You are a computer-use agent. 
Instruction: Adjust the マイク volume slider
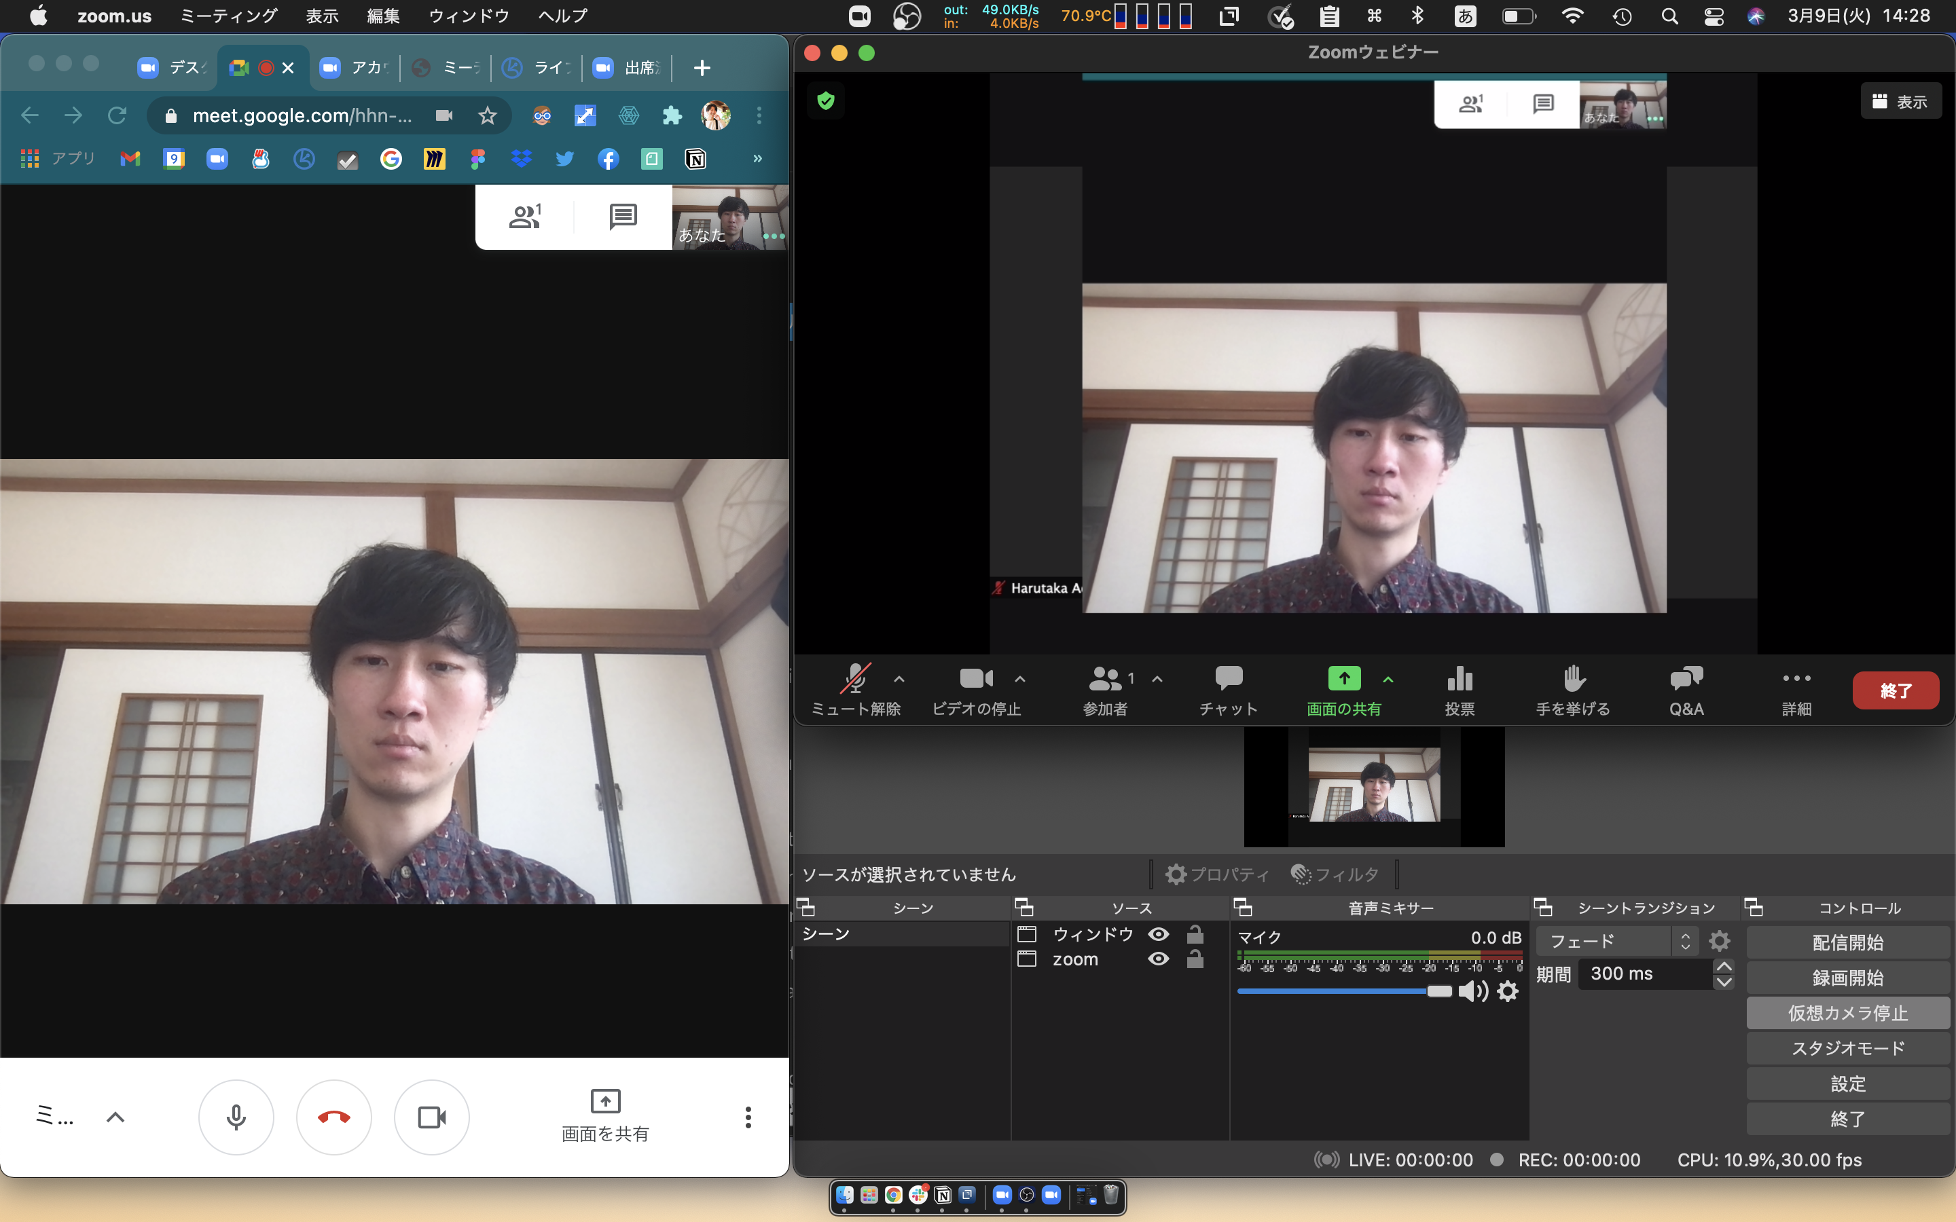[x=1438, y=991]
